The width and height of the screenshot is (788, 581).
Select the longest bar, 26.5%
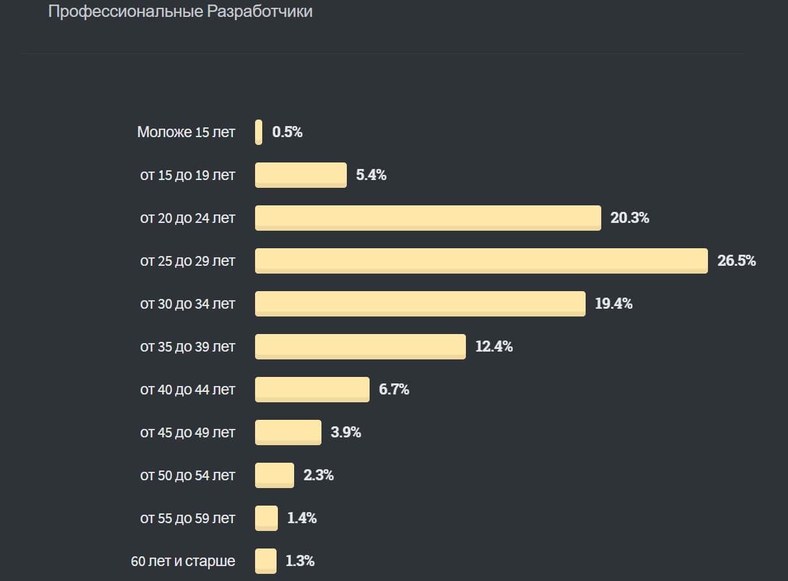481,261
